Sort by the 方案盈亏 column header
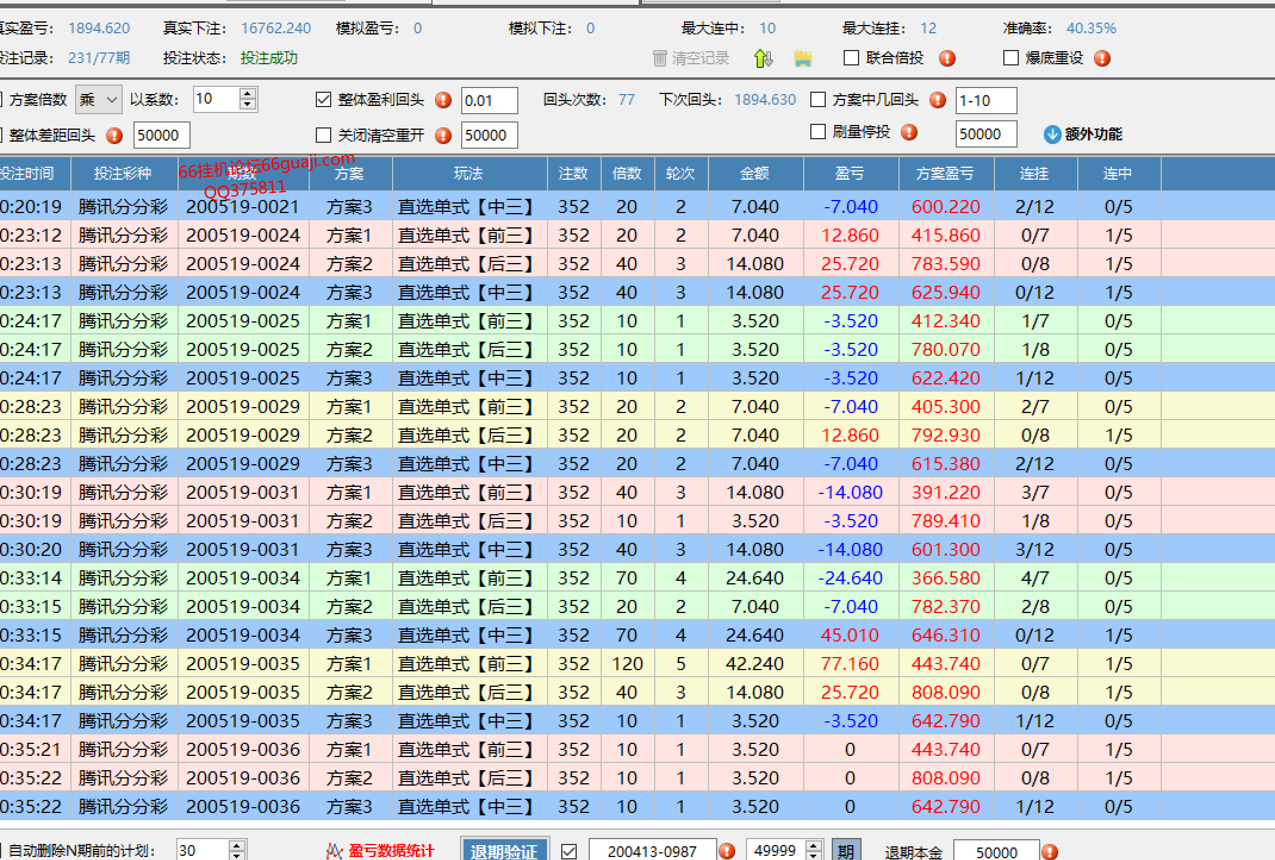Image resolution: width=1275 pixels, height=860 pixels. [946, 173]
